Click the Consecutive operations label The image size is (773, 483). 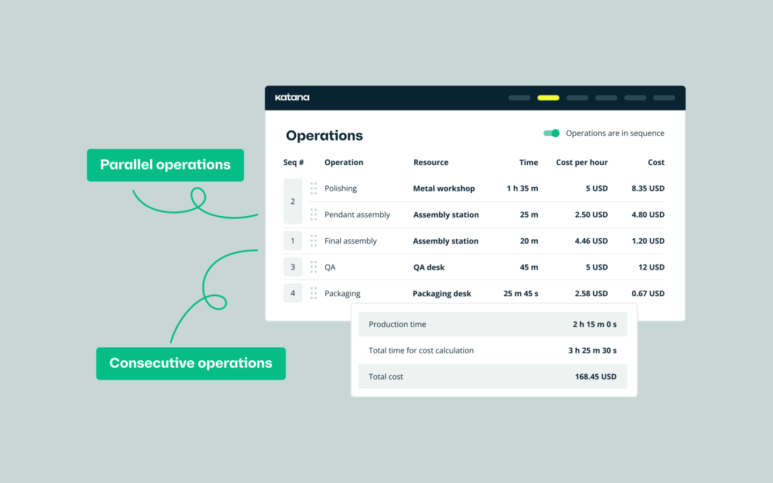coord(191,363)
